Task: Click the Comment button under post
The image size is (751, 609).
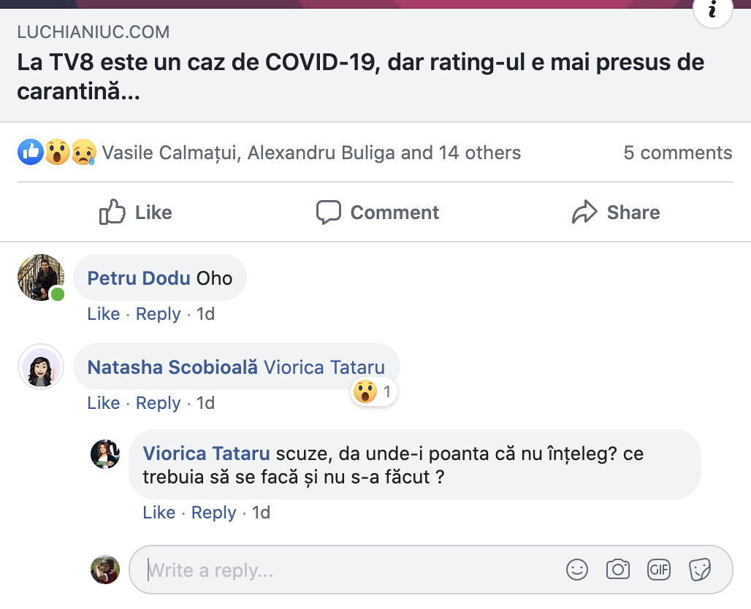Action: coord(377,212)
